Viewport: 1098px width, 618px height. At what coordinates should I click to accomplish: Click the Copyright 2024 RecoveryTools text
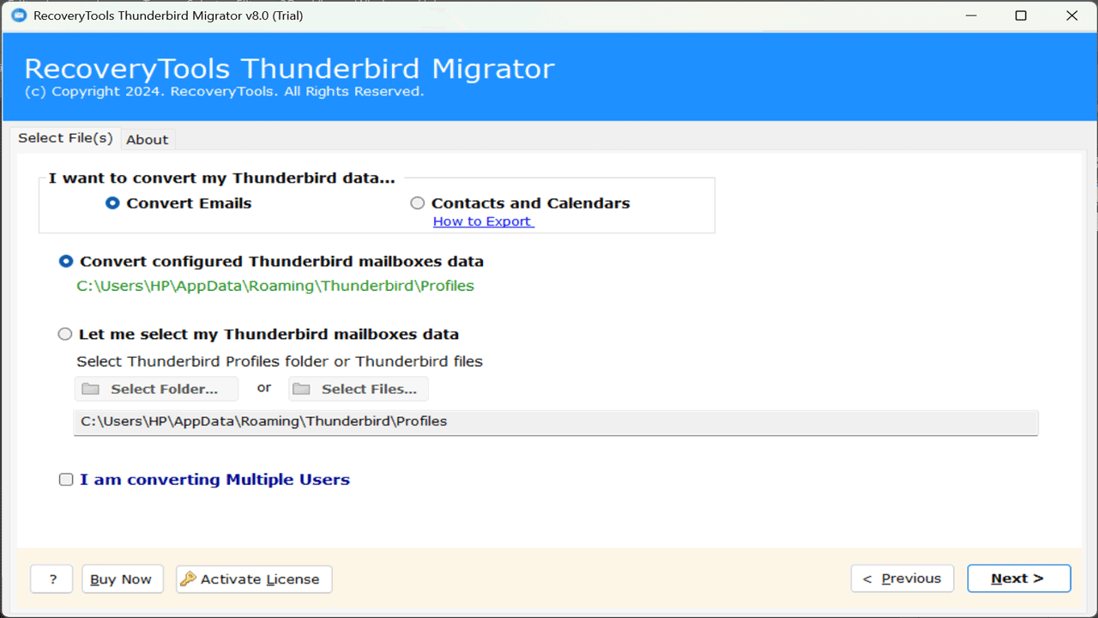pos(224,92)
